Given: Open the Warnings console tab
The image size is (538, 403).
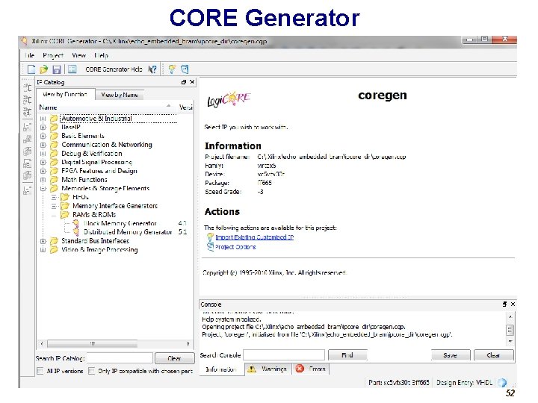Looking at the screenshot, I should 268,369.
